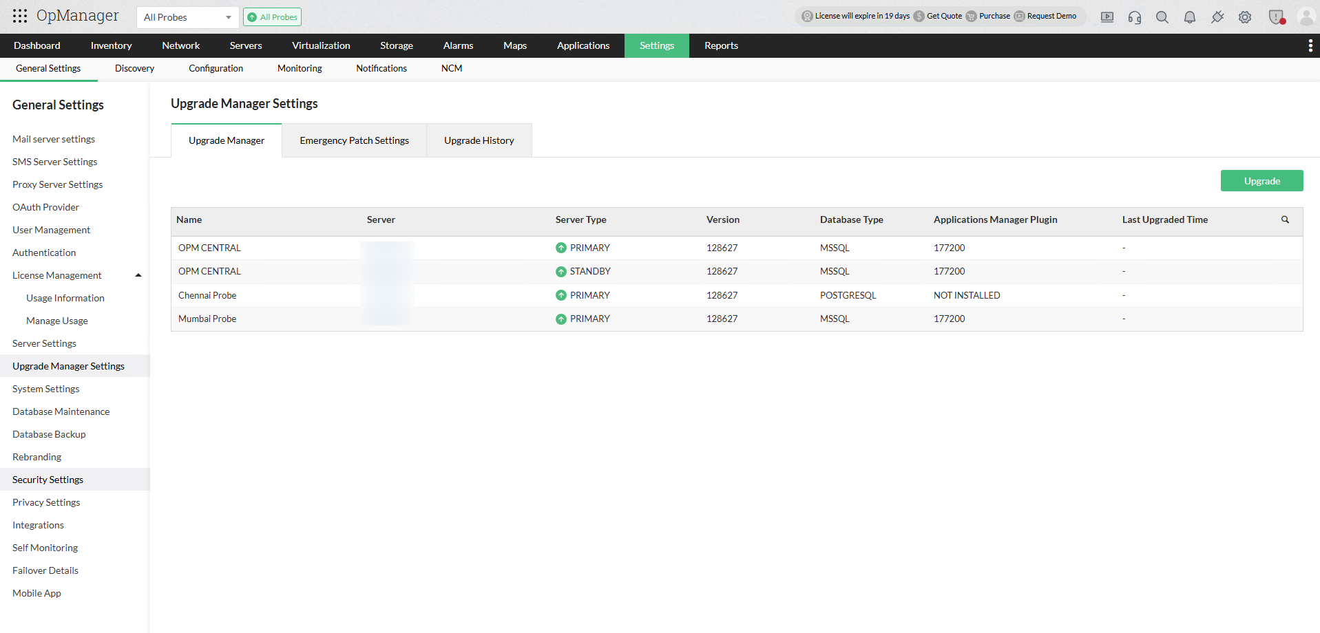
Task: Collapse the License Management section
Action: [138, 275]
